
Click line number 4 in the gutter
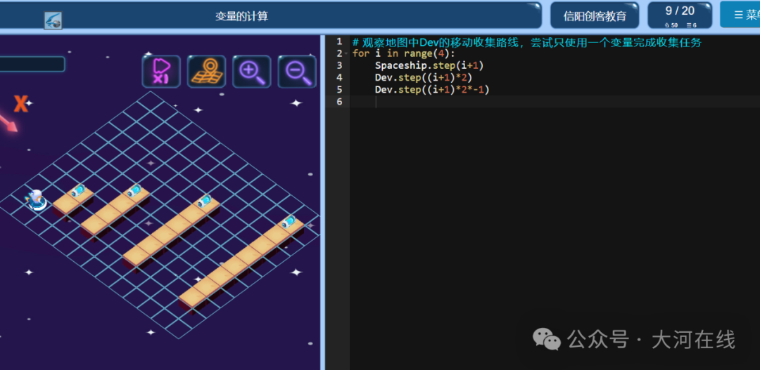[338, 77]
